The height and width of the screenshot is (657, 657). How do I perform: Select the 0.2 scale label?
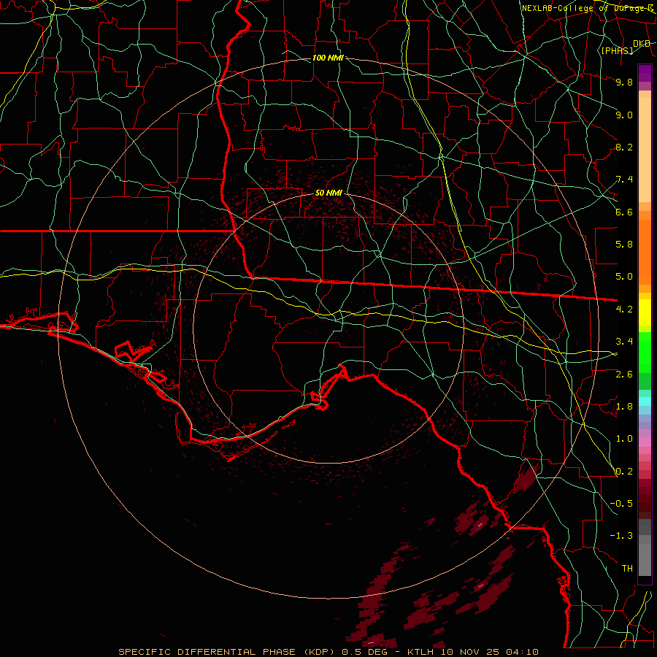coord(624,472)
